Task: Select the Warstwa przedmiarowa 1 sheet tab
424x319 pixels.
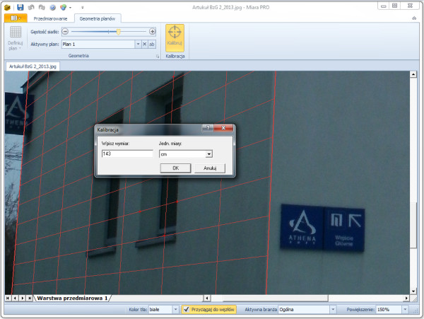Action: 73,298
